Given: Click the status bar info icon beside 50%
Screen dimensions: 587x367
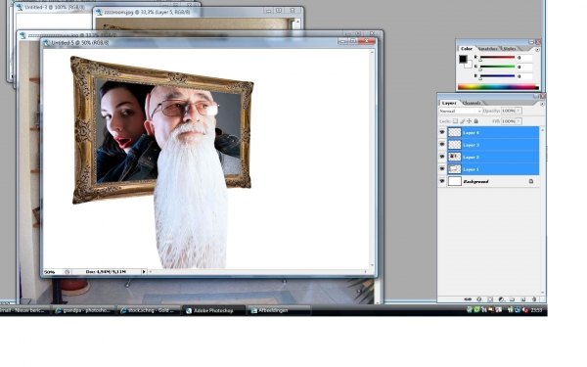Looking at the screenshot, I should tap(67, 272).
